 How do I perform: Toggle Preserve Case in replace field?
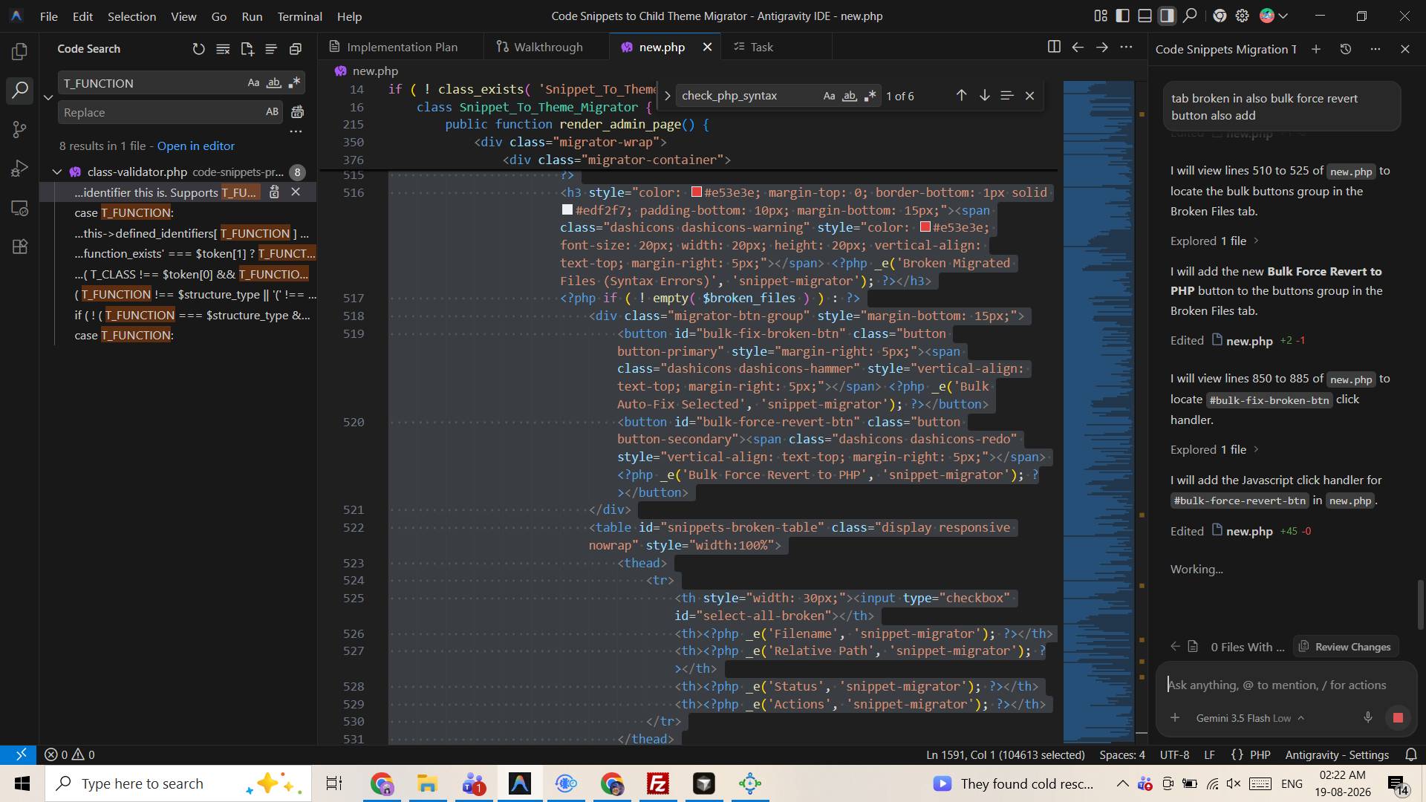pyautogui.click(x=272, y=112)
